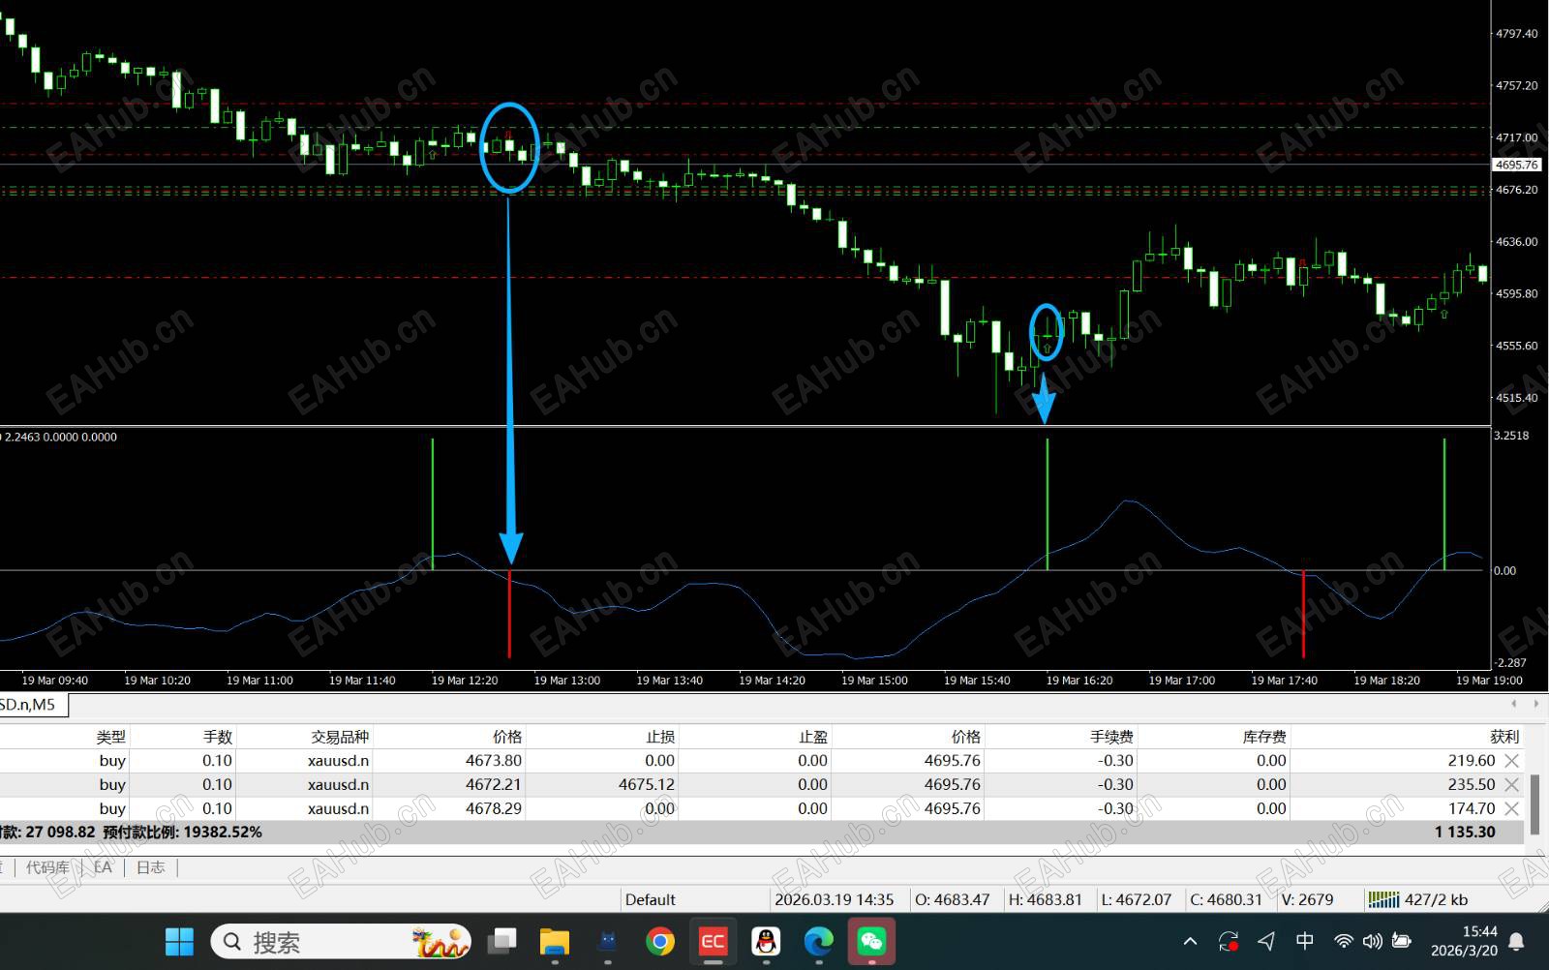Sort by the 止盈 column header
The width and height of the screenshot is (1549, 970).
pos(813,737)
